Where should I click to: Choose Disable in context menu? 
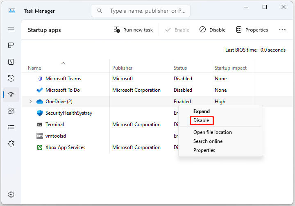pyautogui.click(x=201, y=120)
